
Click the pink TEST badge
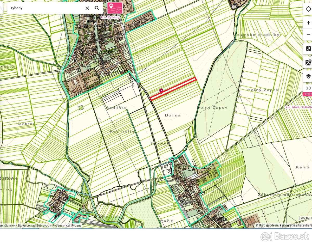(308, 94)
